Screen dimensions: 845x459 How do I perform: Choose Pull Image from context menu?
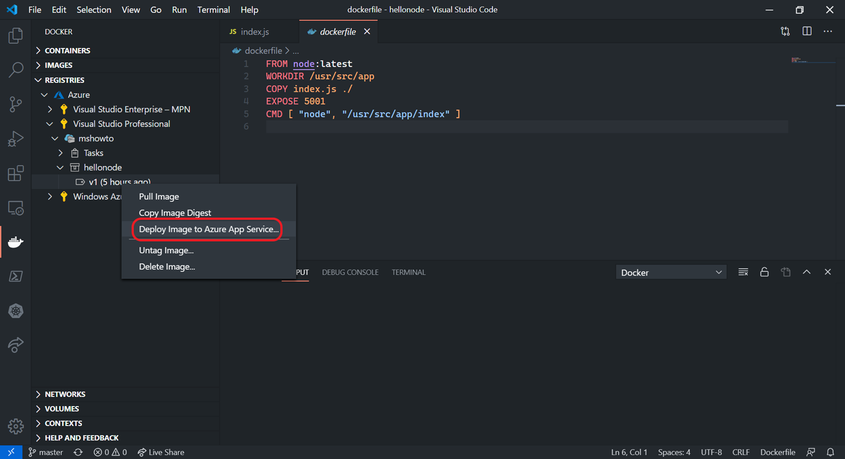[x=209, y=196]
